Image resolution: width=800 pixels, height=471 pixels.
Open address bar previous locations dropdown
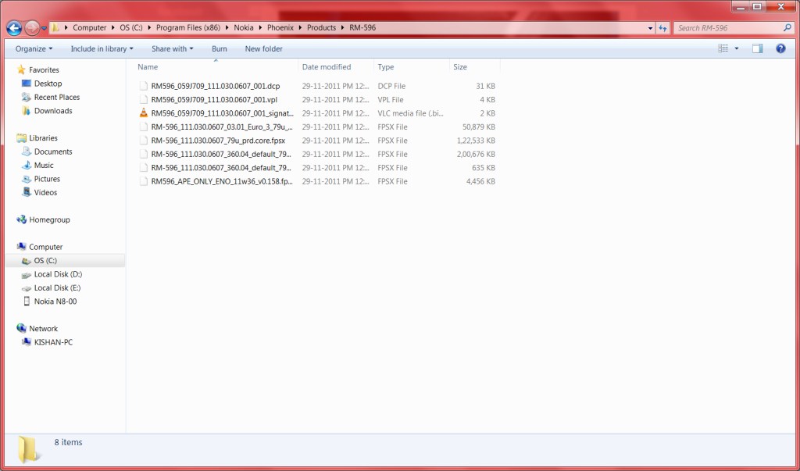(650, 28)
